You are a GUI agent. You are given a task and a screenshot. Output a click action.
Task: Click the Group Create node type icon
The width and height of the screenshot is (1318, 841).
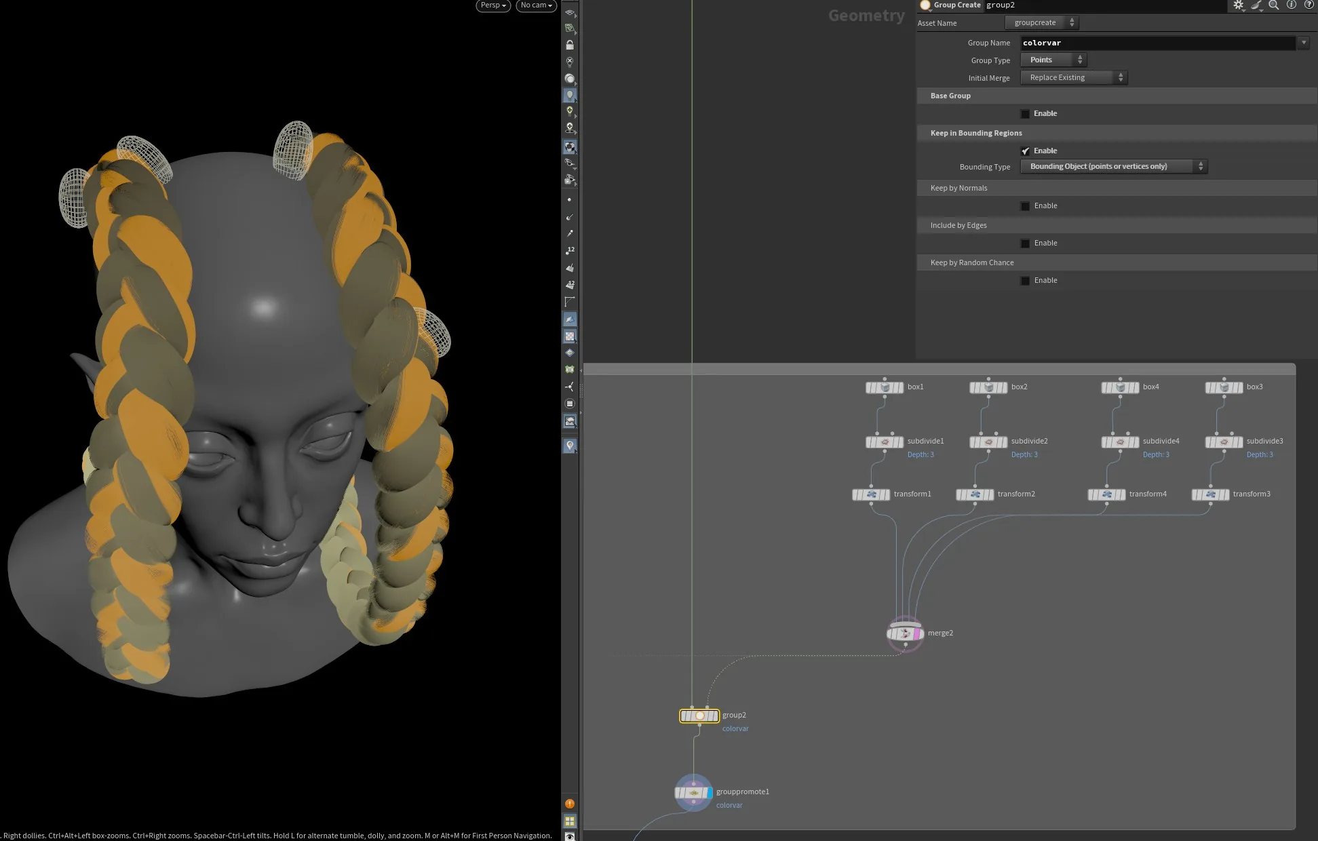pyautogui.click(x=925, y=5)
